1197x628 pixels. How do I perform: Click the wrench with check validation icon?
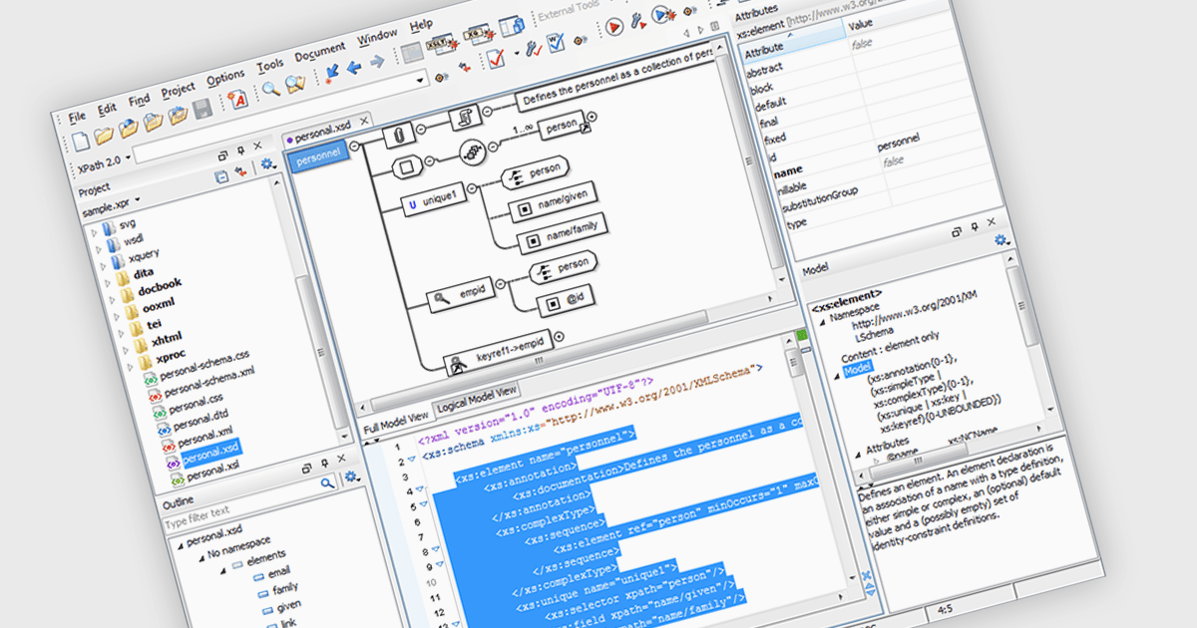[534, 48]
